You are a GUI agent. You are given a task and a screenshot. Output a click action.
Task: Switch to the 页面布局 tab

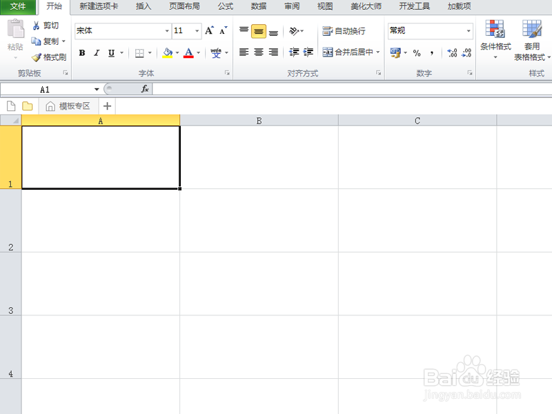tap(184, 6)
